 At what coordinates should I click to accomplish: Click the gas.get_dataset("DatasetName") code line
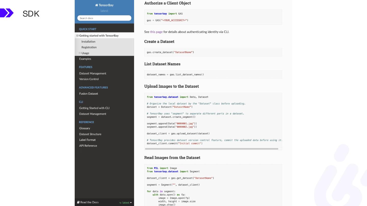click(180, 178)
